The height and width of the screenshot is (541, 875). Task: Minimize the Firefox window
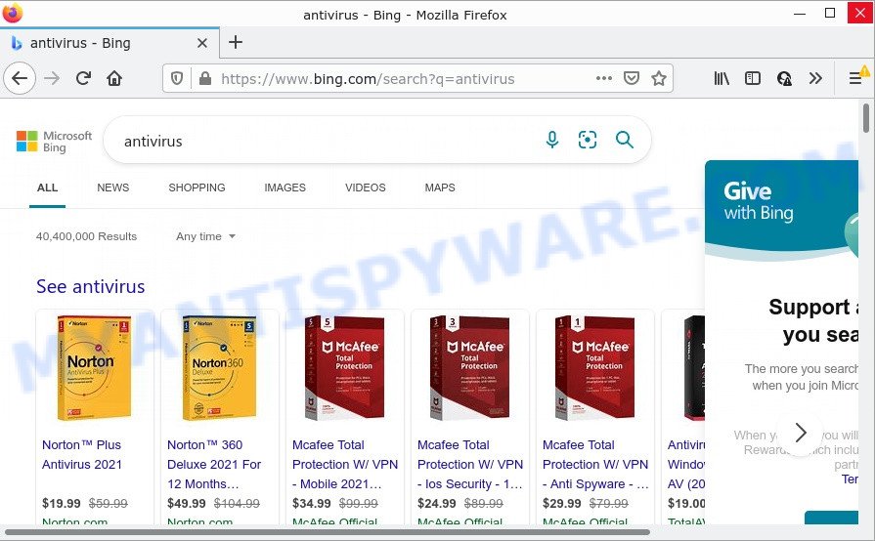click(800, 13)
